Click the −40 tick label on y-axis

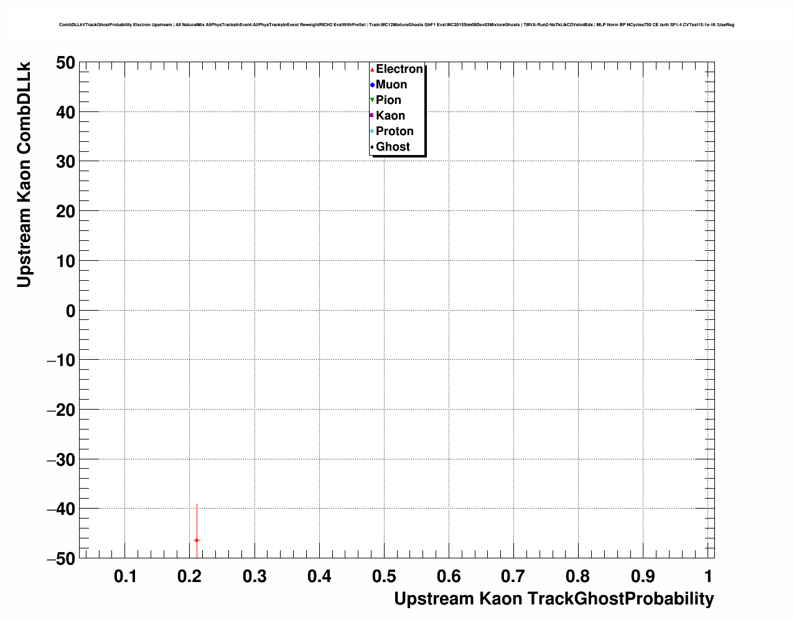[61, 509]
